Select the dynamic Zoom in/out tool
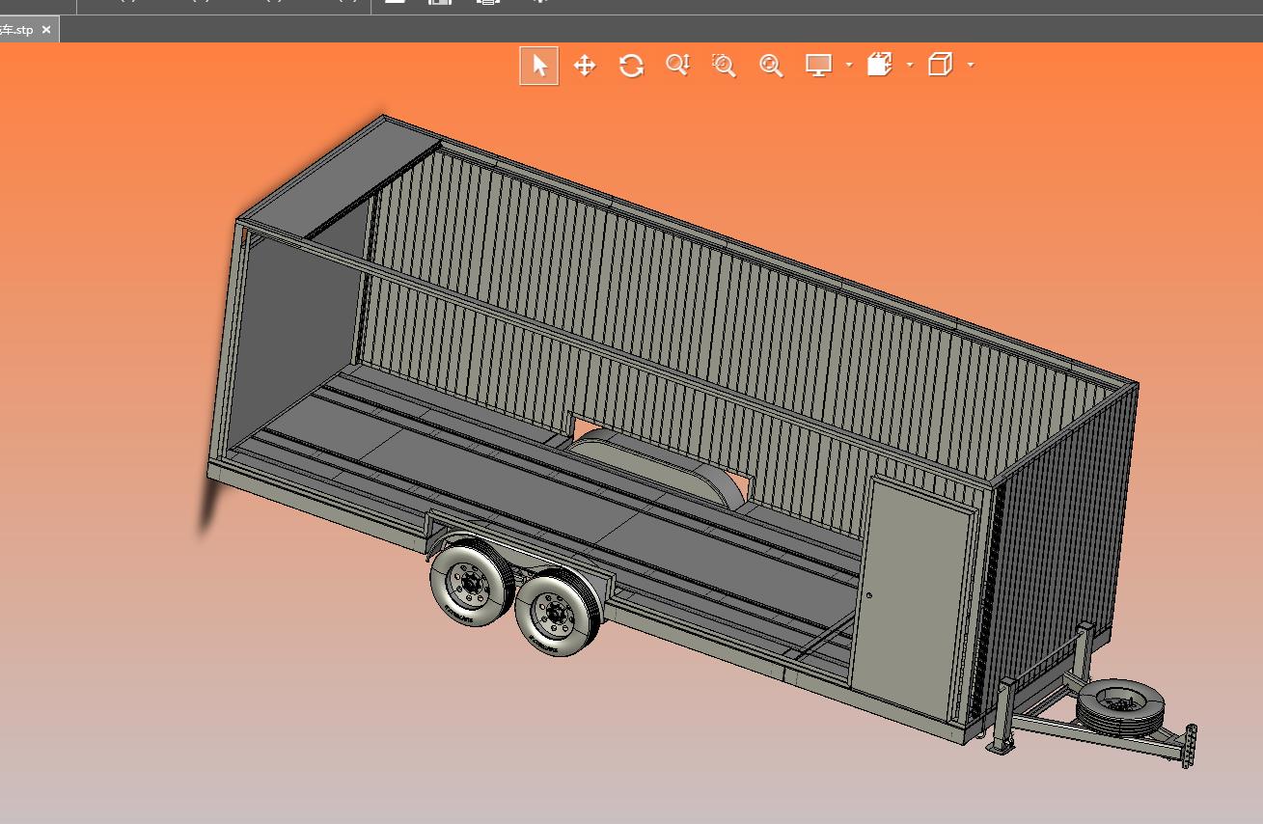The image size is (1263, 824). [x=678, y=66]
